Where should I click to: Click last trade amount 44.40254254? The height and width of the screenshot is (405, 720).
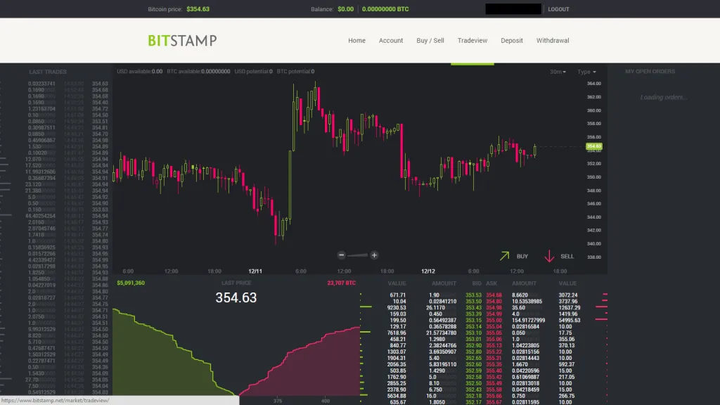click(x=40, y=216)
